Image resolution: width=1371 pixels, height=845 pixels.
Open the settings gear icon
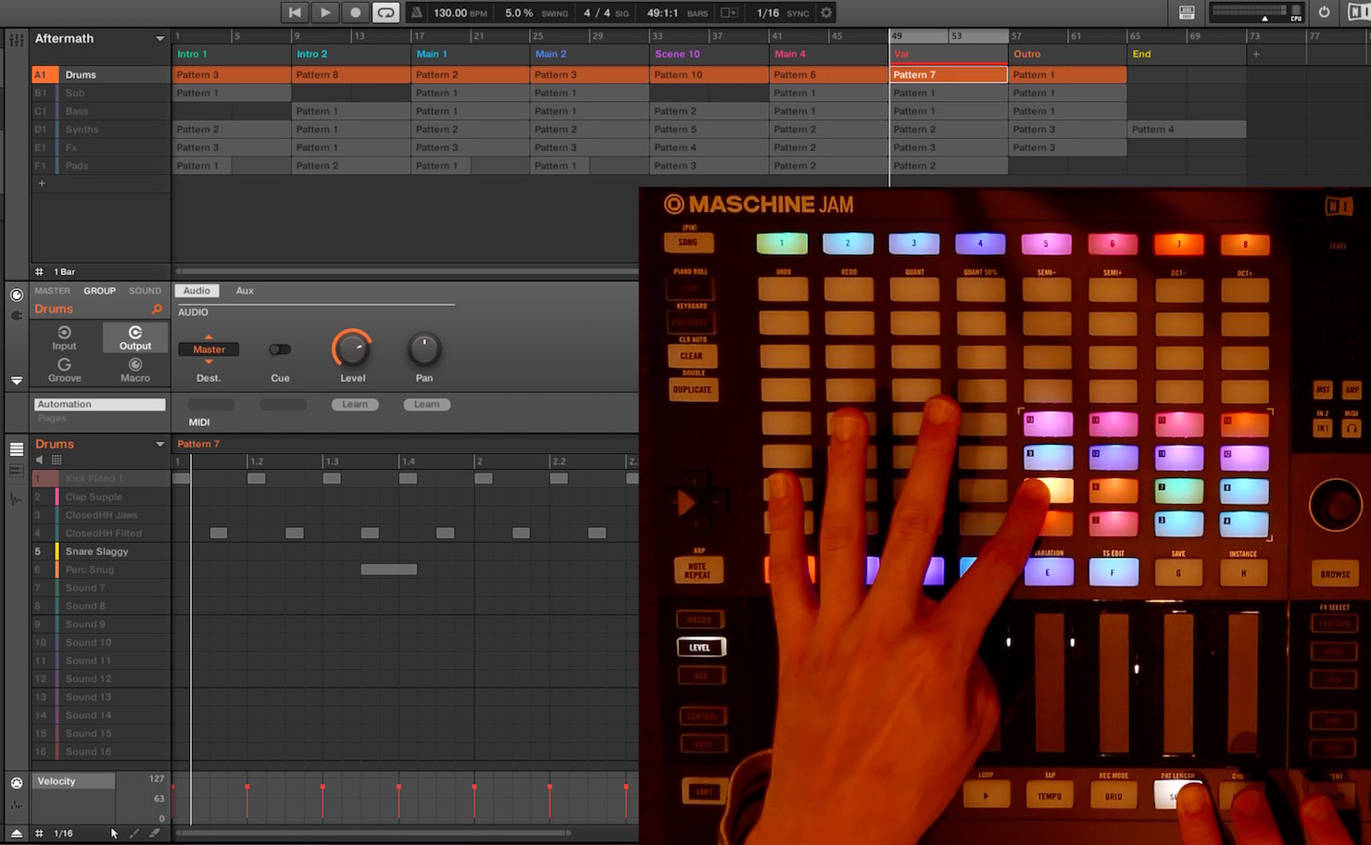(826, 12)
